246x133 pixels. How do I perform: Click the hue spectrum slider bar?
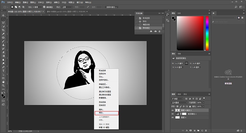(x=207, y=33)
